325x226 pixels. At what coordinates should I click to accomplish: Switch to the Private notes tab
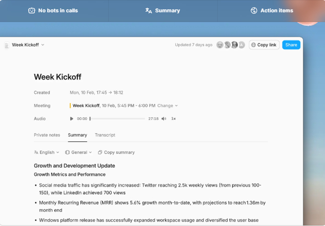pos(47,135)
